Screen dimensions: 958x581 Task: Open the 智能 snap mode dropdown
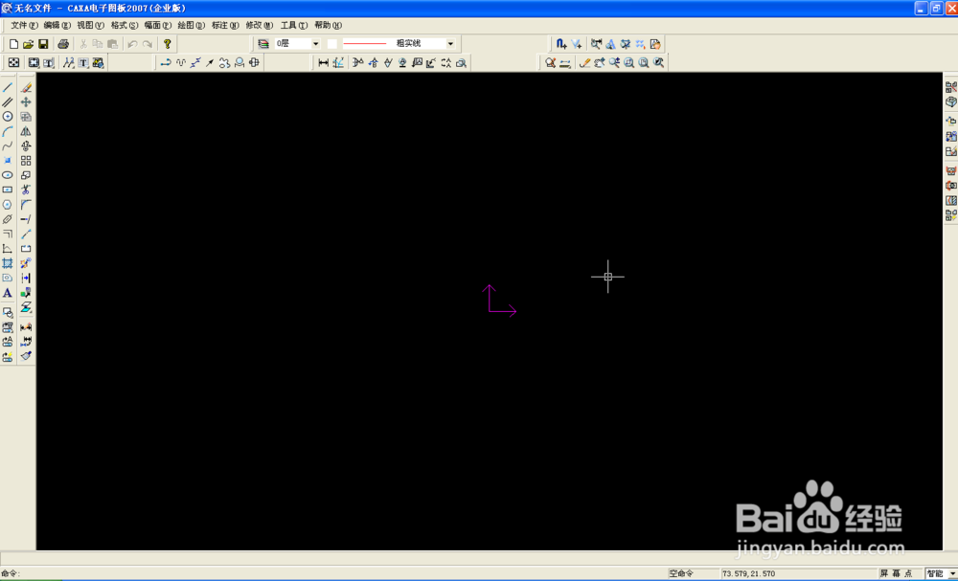point(951,573)
